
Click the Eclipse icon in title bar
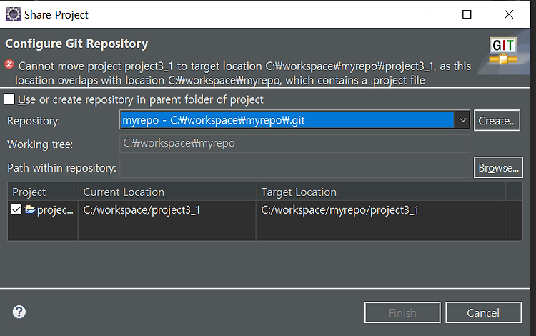tap(14, 14)
